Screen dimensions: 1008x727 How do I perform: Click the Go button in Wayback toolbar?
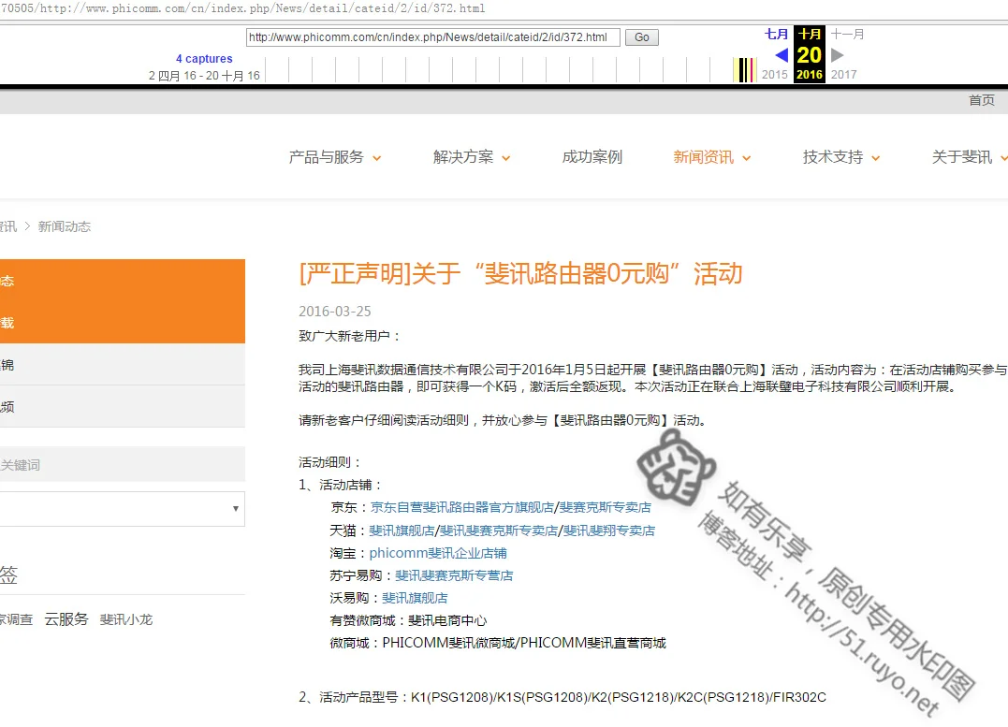(641, 37)
